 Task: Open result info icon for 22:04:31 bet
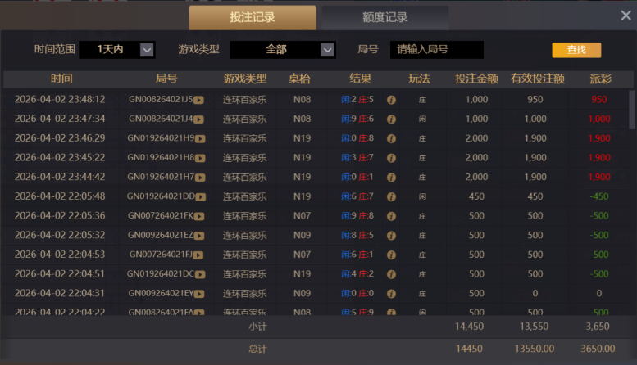coord(391,294)
